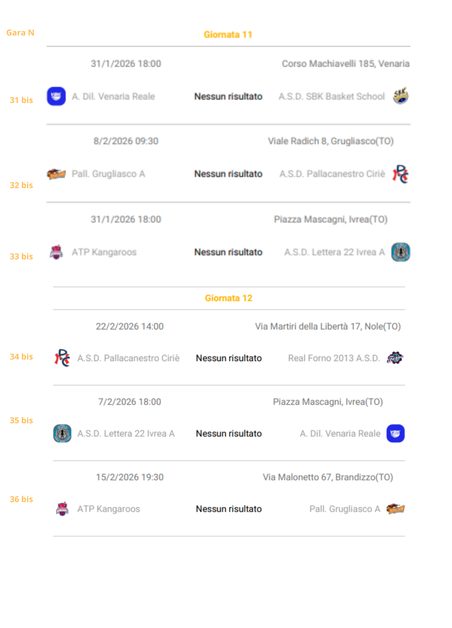This screenshot has width=452, height=628.
Task: Click Lettera 22 Ivrea logo in match 33 bis
Action: pos(401,252)
